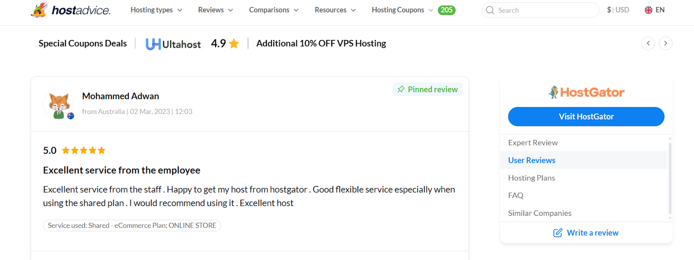This screenshot has height=260, width=694.
Task: Click the Ultahost logo
Action: coord(173,43)
